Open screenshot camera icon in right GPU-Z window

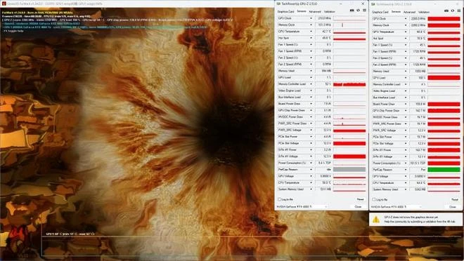click(x=446, y=11)
